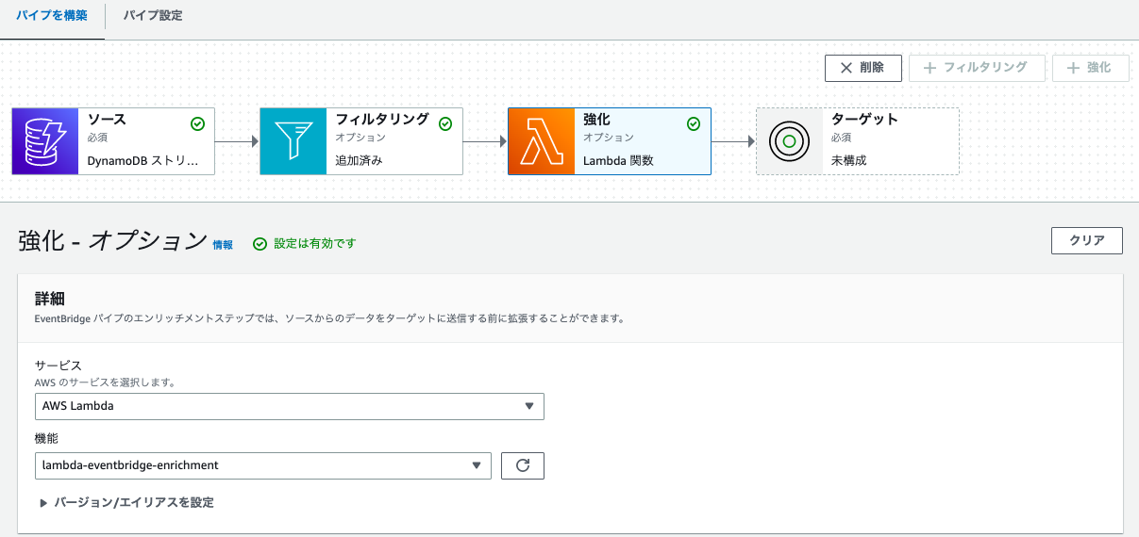Image resolution: width=1139 pixels, height=537 pixels.
Task: Click green check on フィルタリング card
Action: 445,123
